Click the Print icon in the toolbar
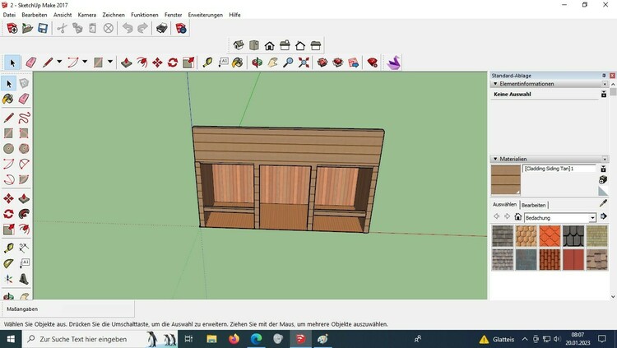 coord(163,28)
